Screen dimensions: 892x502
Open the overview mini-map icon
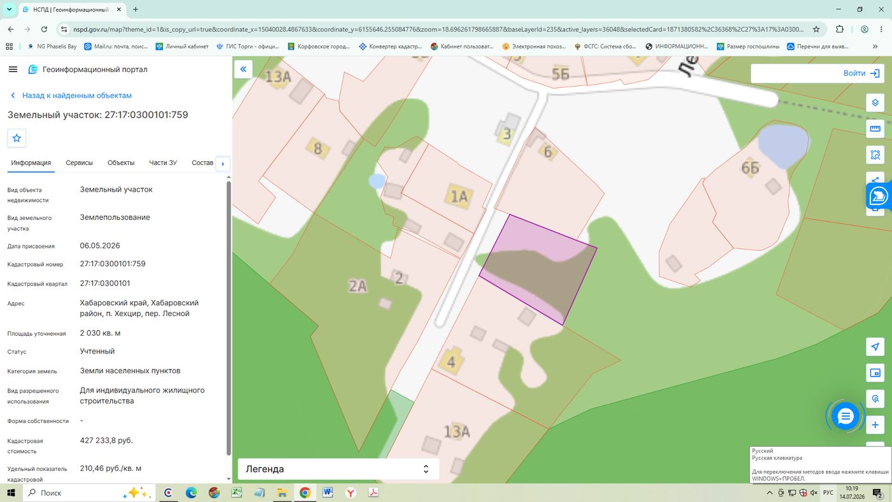875,373
